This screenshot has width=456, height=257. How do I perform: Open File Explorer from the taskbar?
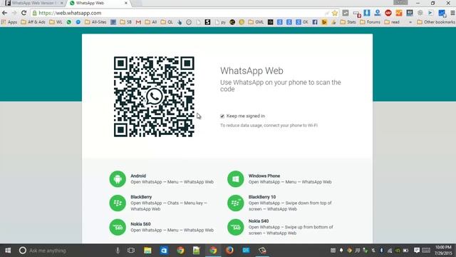pyautogui.click(x=147, y=251)
